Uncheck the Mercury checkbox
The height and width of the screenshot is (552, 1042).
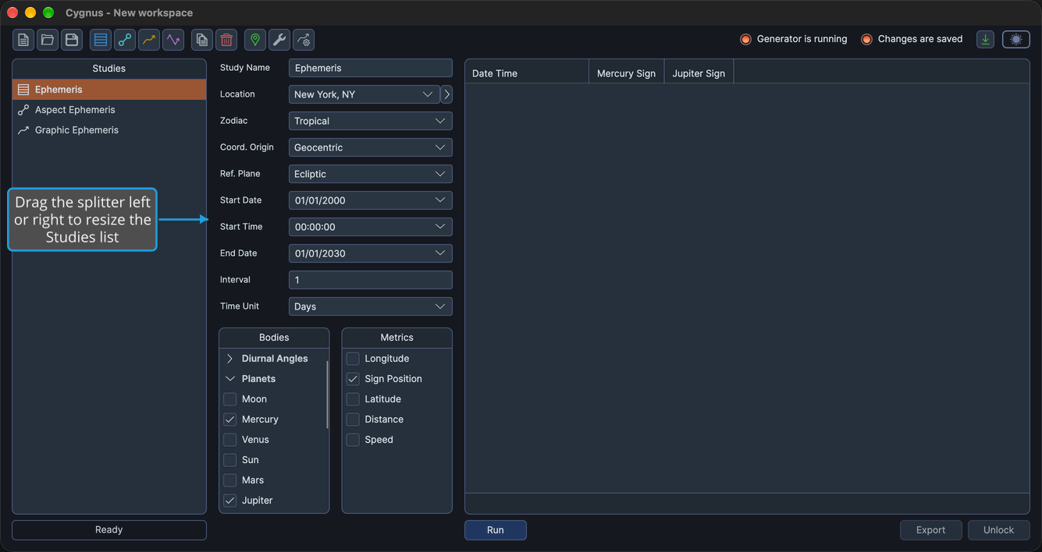click(230, 419)
